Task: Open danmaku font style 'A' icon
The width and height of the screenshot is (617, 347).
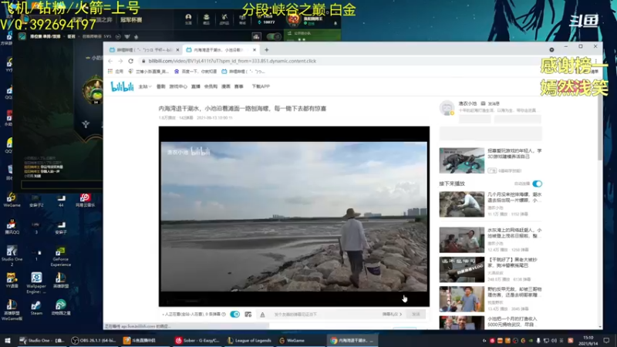Action: click(x=262, y=315)
